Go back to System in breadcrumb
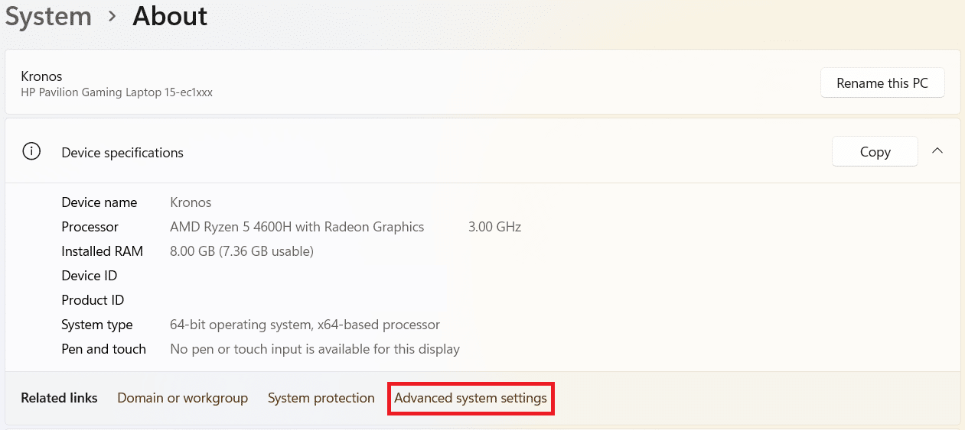 48,16
